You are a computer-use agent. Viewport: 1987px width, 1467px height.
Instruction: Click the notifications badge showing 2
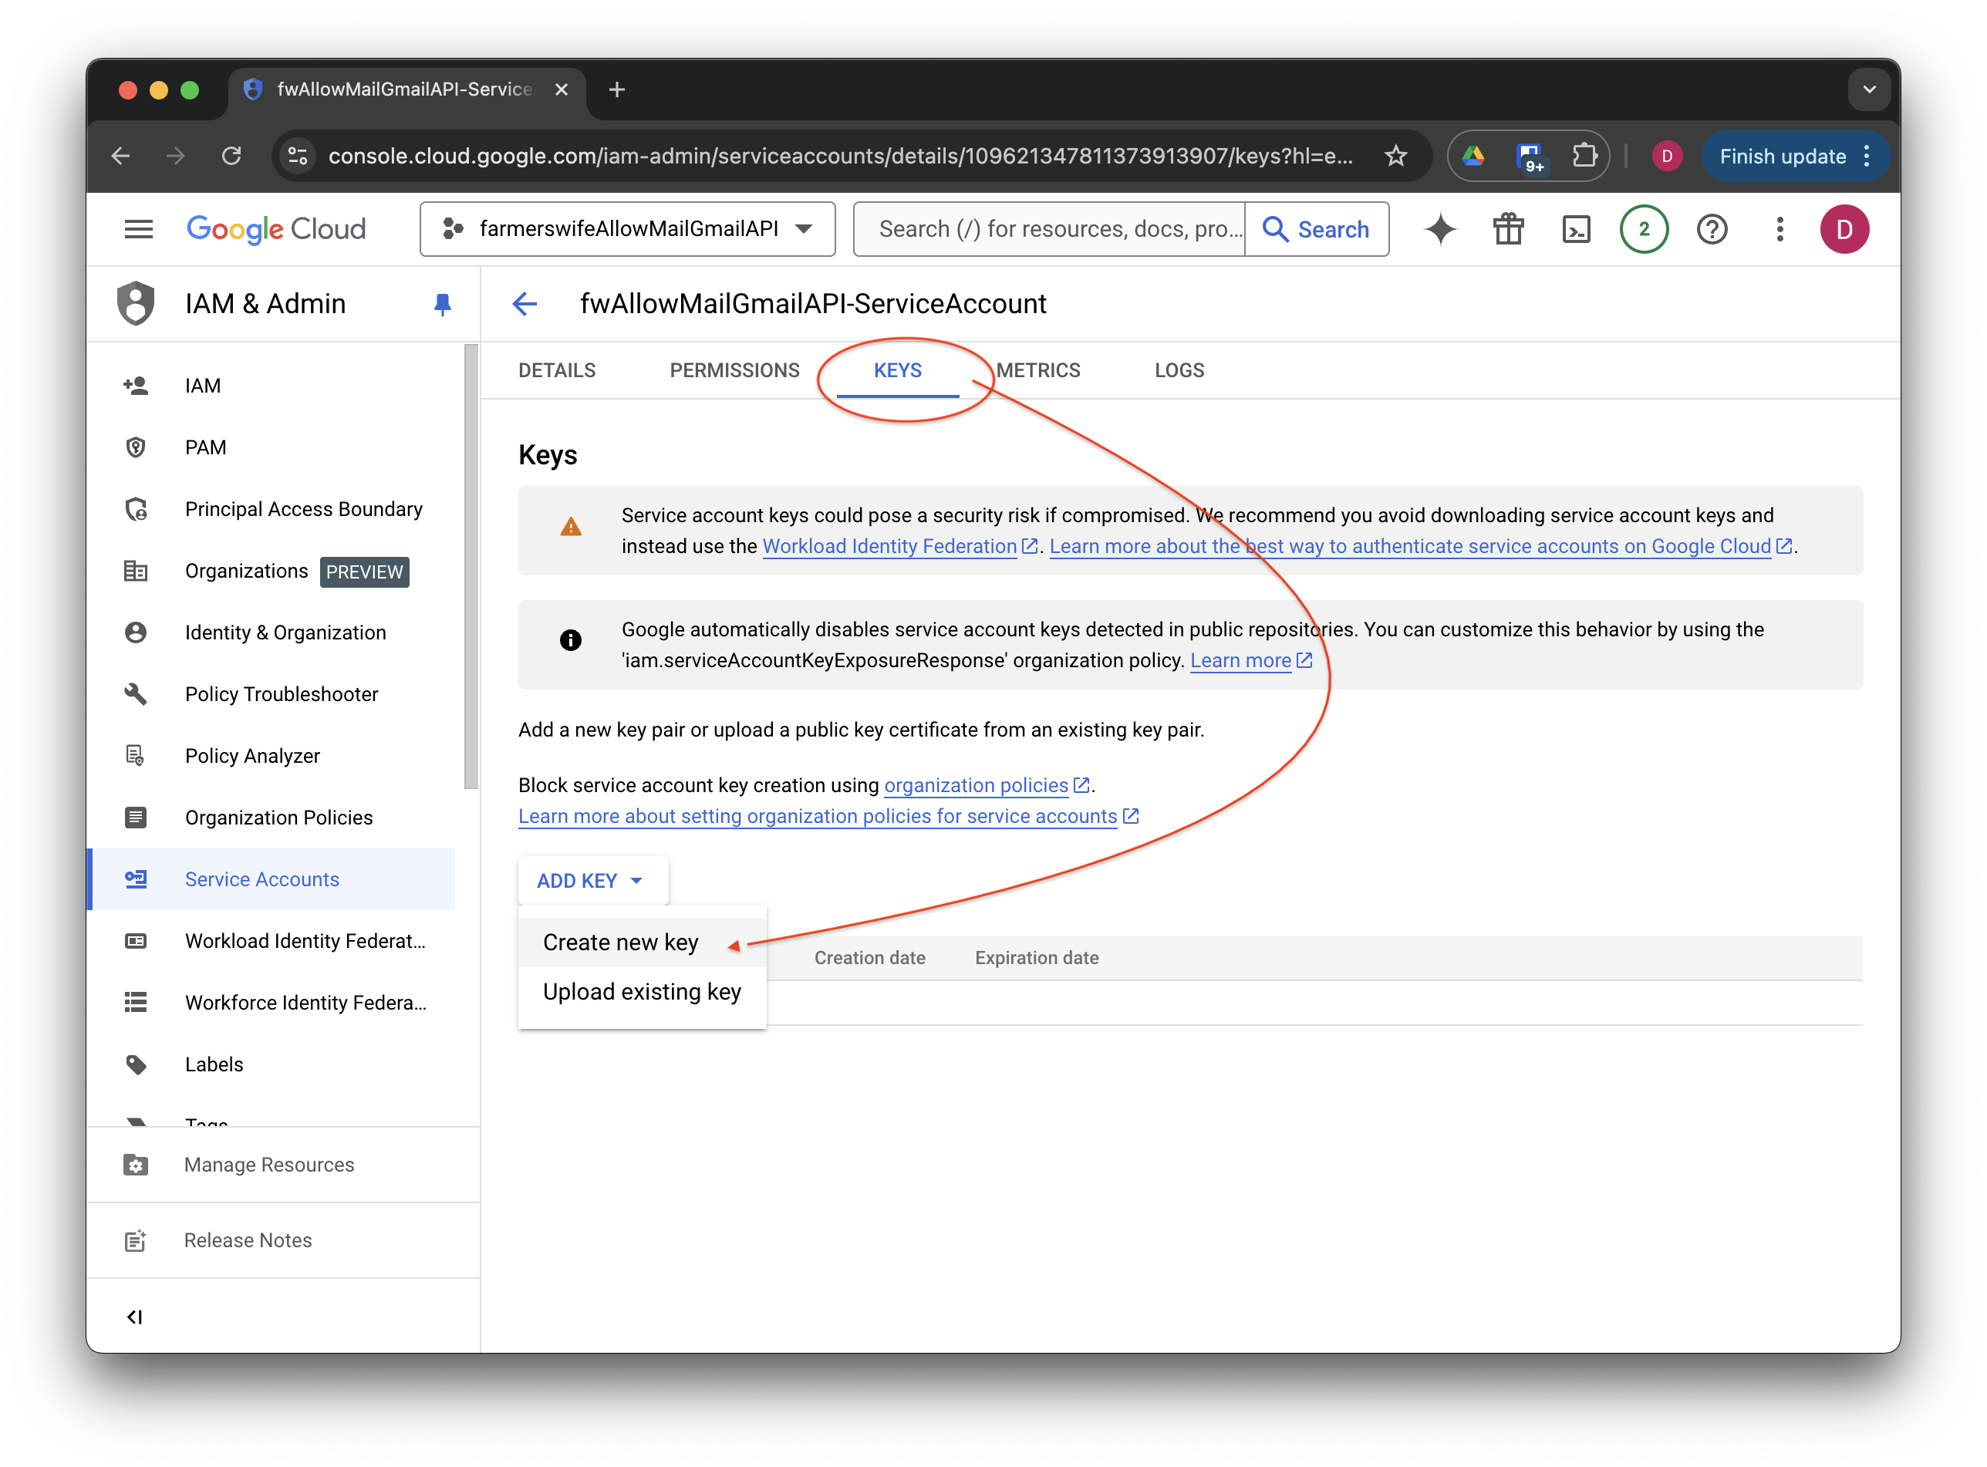pyautogui.click(x=1644, y=229)
